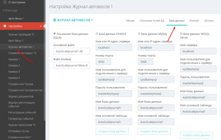This screenshot has height=140, width=221.
Task: Focus the Файл блобов input field
Action: (x=71, y=65)
